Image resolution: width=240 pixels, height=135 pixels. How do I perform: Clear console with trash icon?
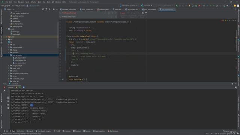click(8, 108)
